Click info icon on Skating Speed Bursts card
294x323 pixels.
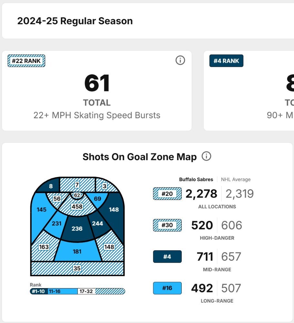[180, 60]
